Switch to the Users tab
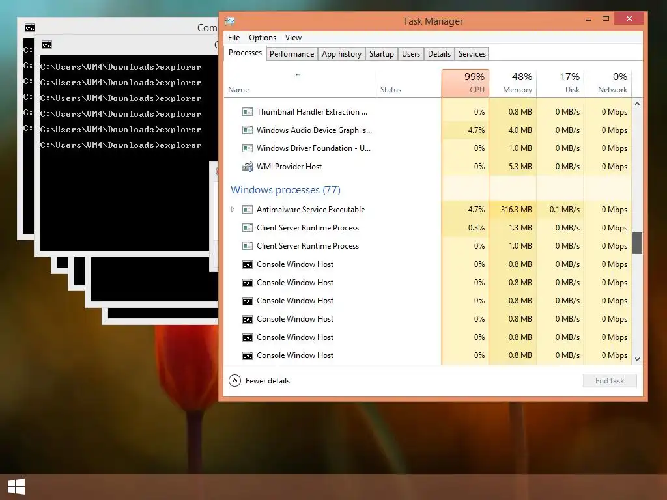This screenshot has height=500, width=667. click(x=411, y=54)
